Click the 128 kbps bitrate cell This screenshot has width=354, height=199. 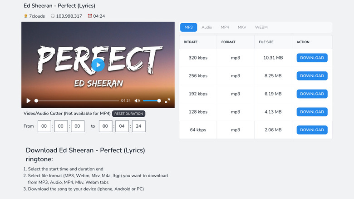tap(198, 112)
